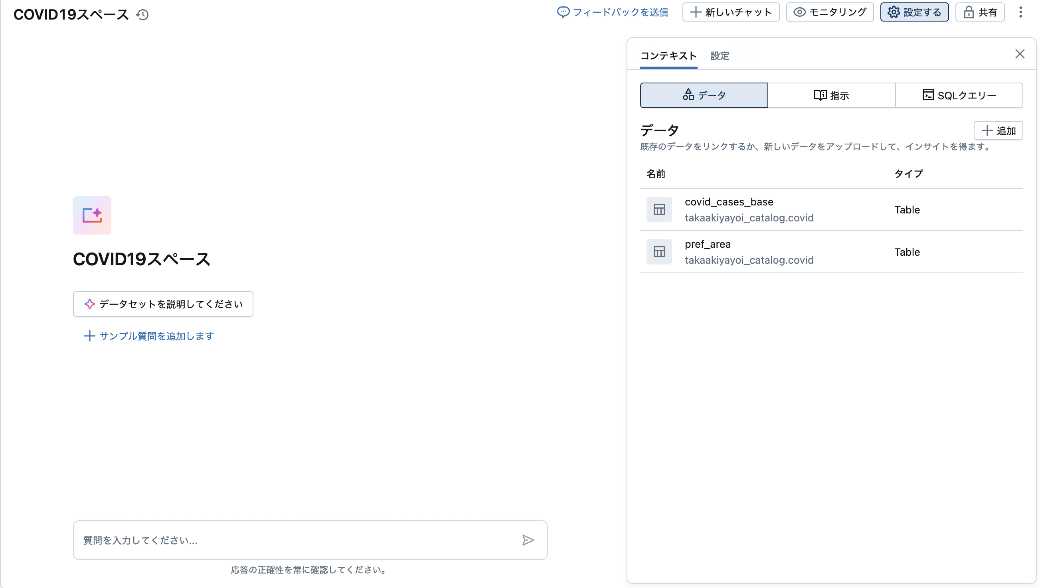The image size is (1040, 588).
Task: Click the table icon next to pref_area
Action: [659, 251]
